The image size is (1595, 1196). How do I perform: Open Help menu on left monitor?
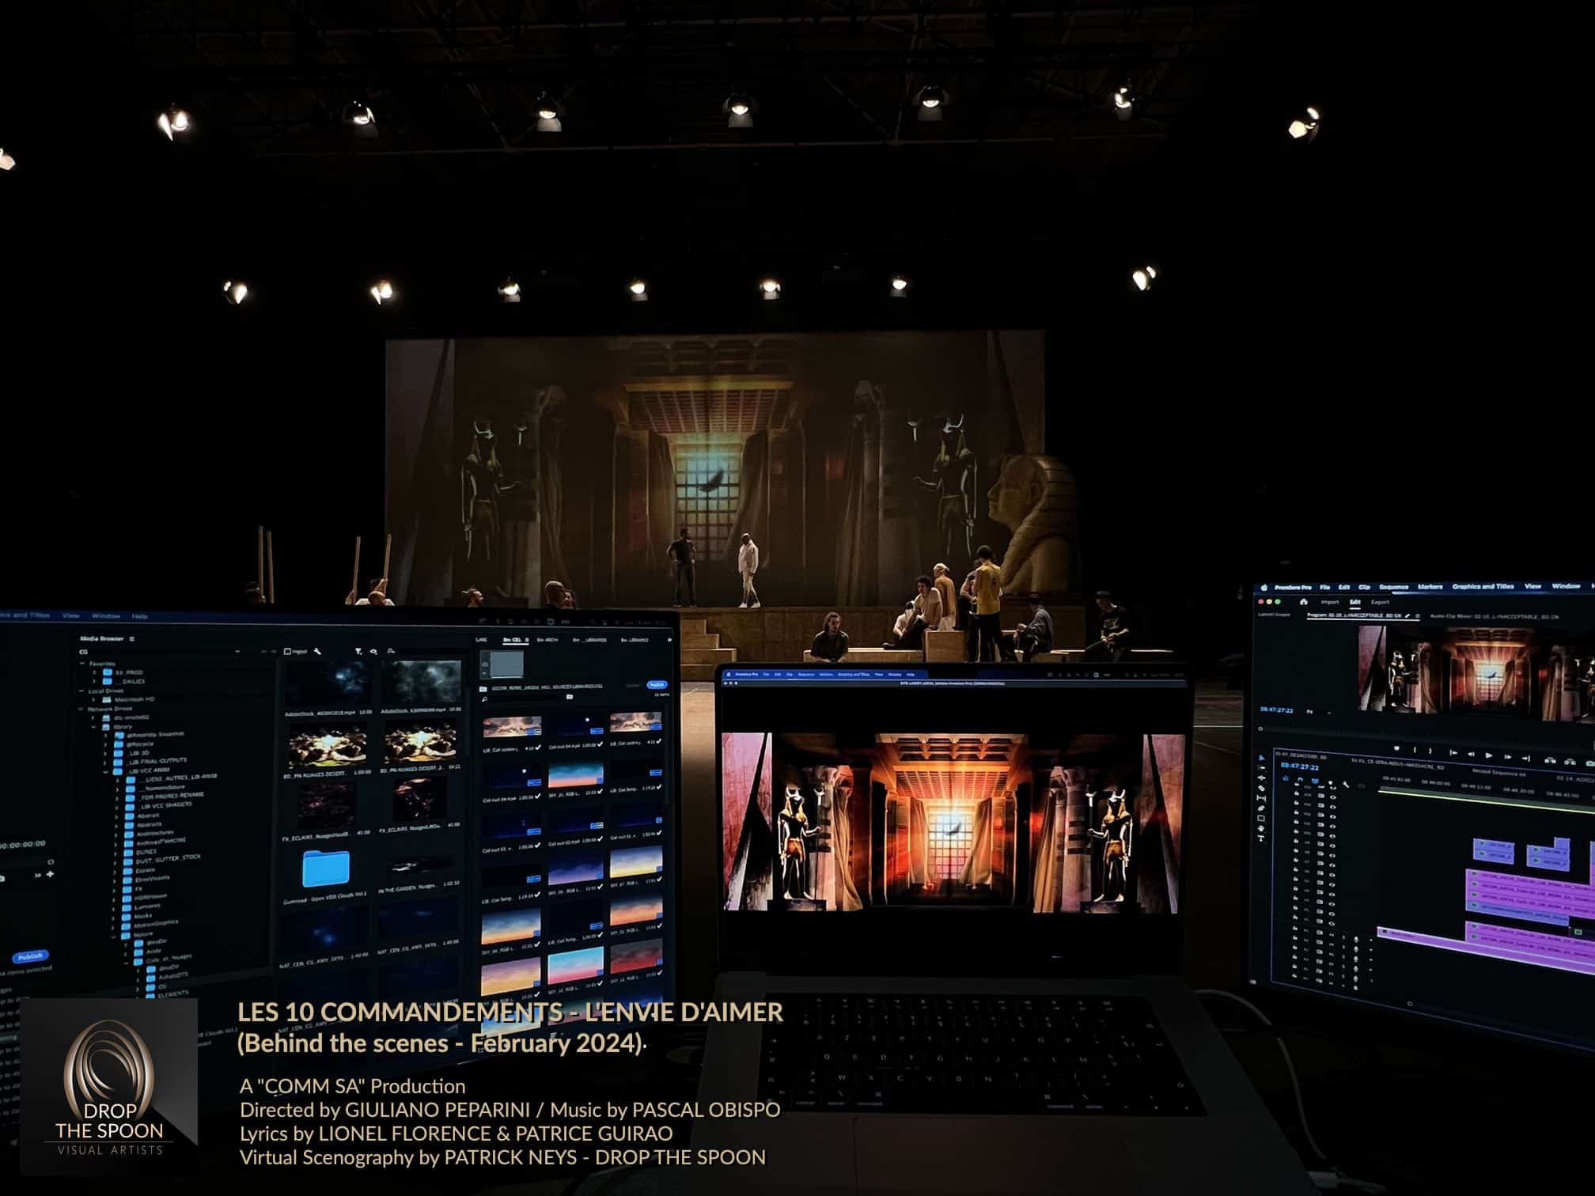pyautogui.click(x=139, y=615)
